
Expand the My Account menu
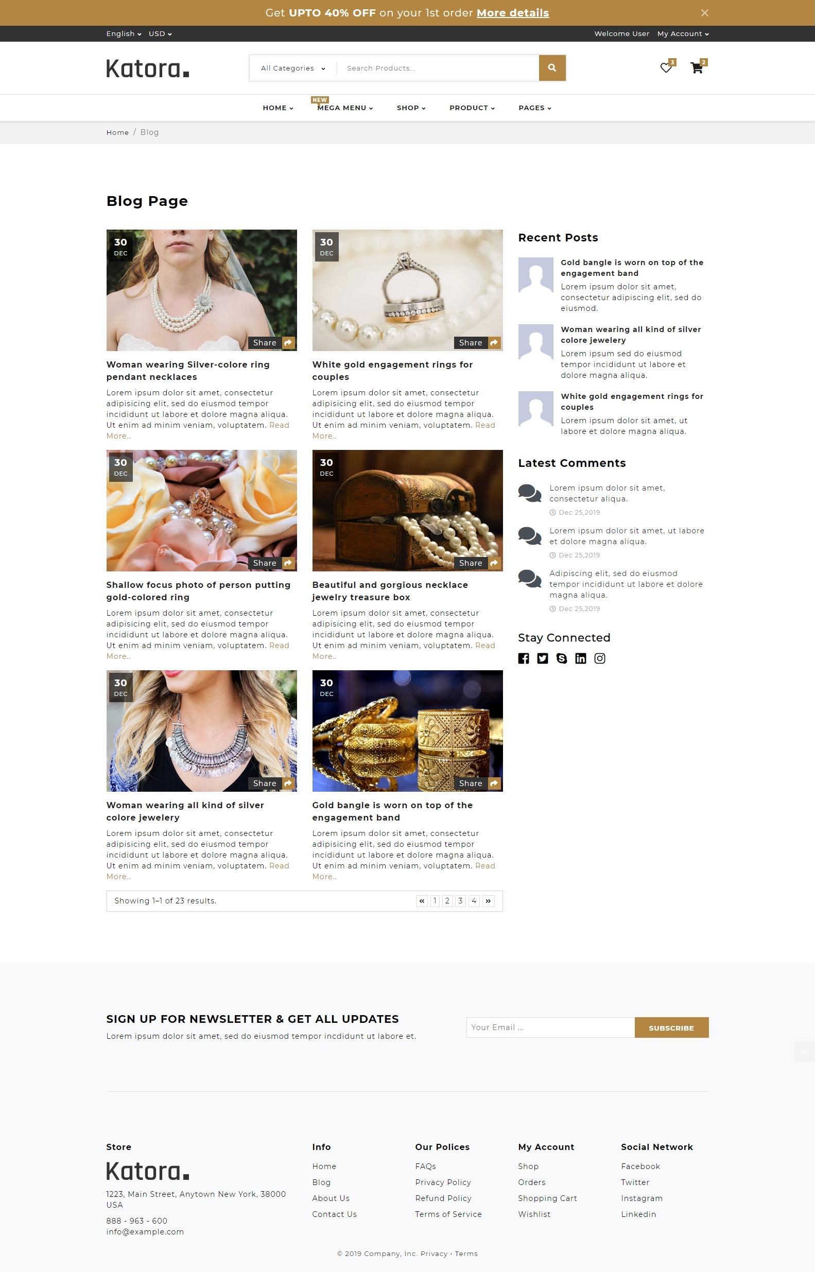pyautogui.click(x=683, y=34)
